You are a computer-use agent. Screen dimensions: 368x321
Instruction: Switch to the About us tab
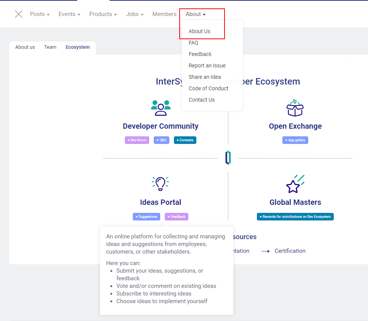click(25, 47)
